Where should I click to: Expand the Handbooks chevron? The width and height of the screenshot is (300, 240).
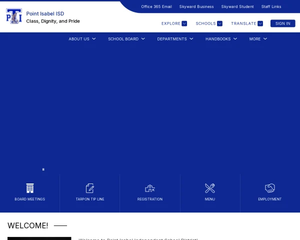click(x=235, y=39)
